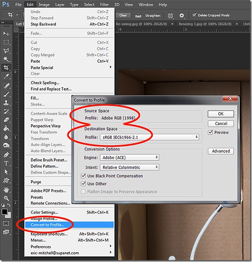Expand the Paste Special submenu

pyautogui.click(x=111, y=67)
